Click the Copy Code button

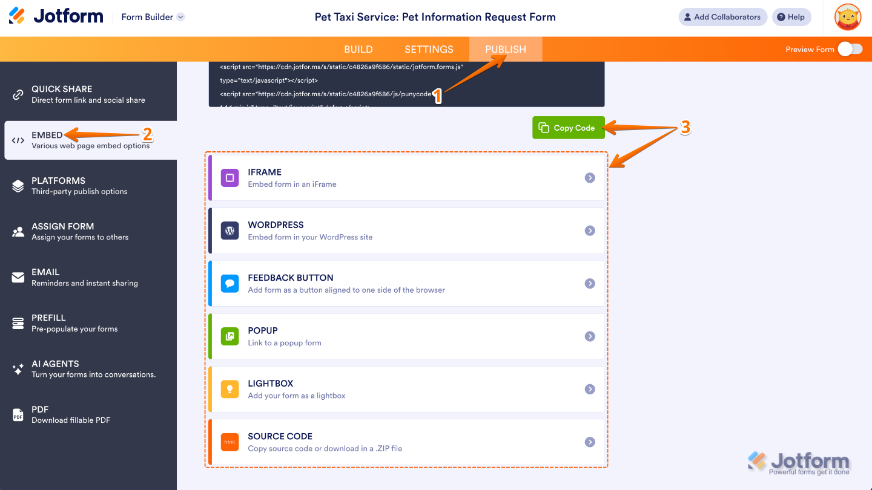[x=568, y=128]
